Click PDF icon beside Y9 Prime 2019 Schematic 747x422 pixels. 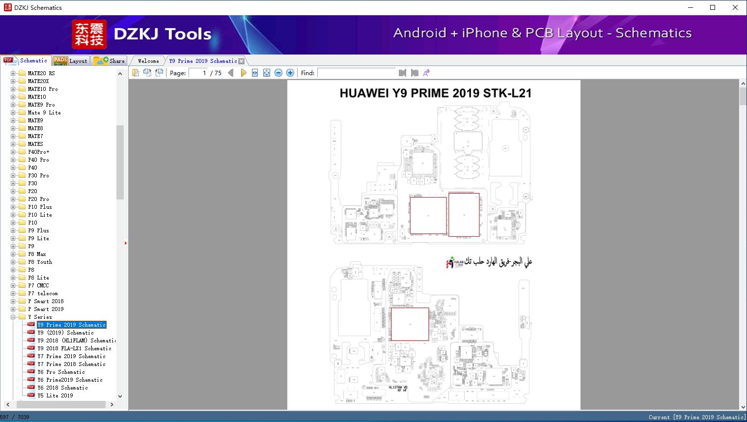point(31,325)
